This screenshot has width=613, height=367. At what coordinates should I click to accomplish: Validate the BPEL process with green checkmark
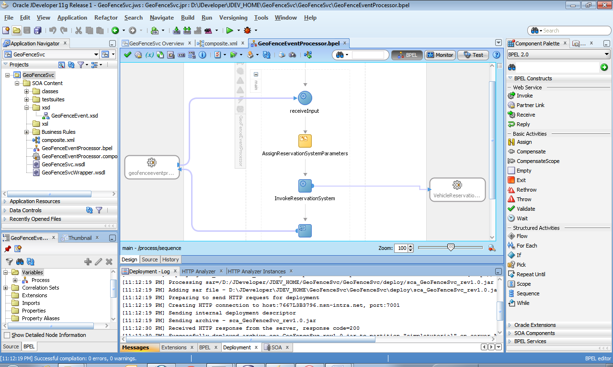(x=127, y=54)
